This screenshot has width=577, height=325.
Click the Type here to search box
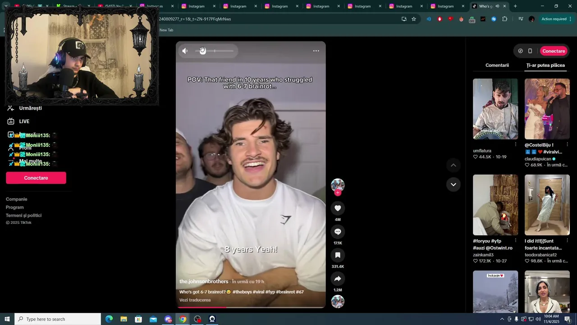pos(58,319)
